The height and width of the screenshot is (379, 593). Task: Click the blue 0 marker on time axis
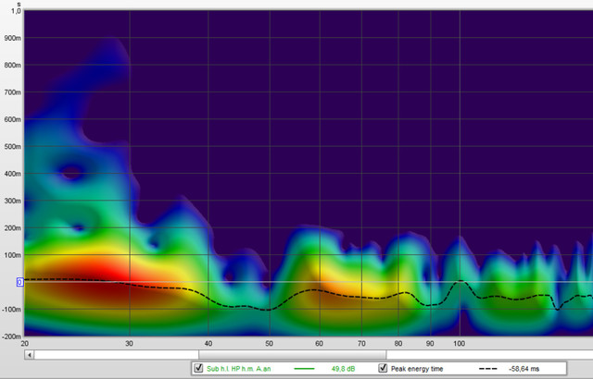[x=19, y=282]
